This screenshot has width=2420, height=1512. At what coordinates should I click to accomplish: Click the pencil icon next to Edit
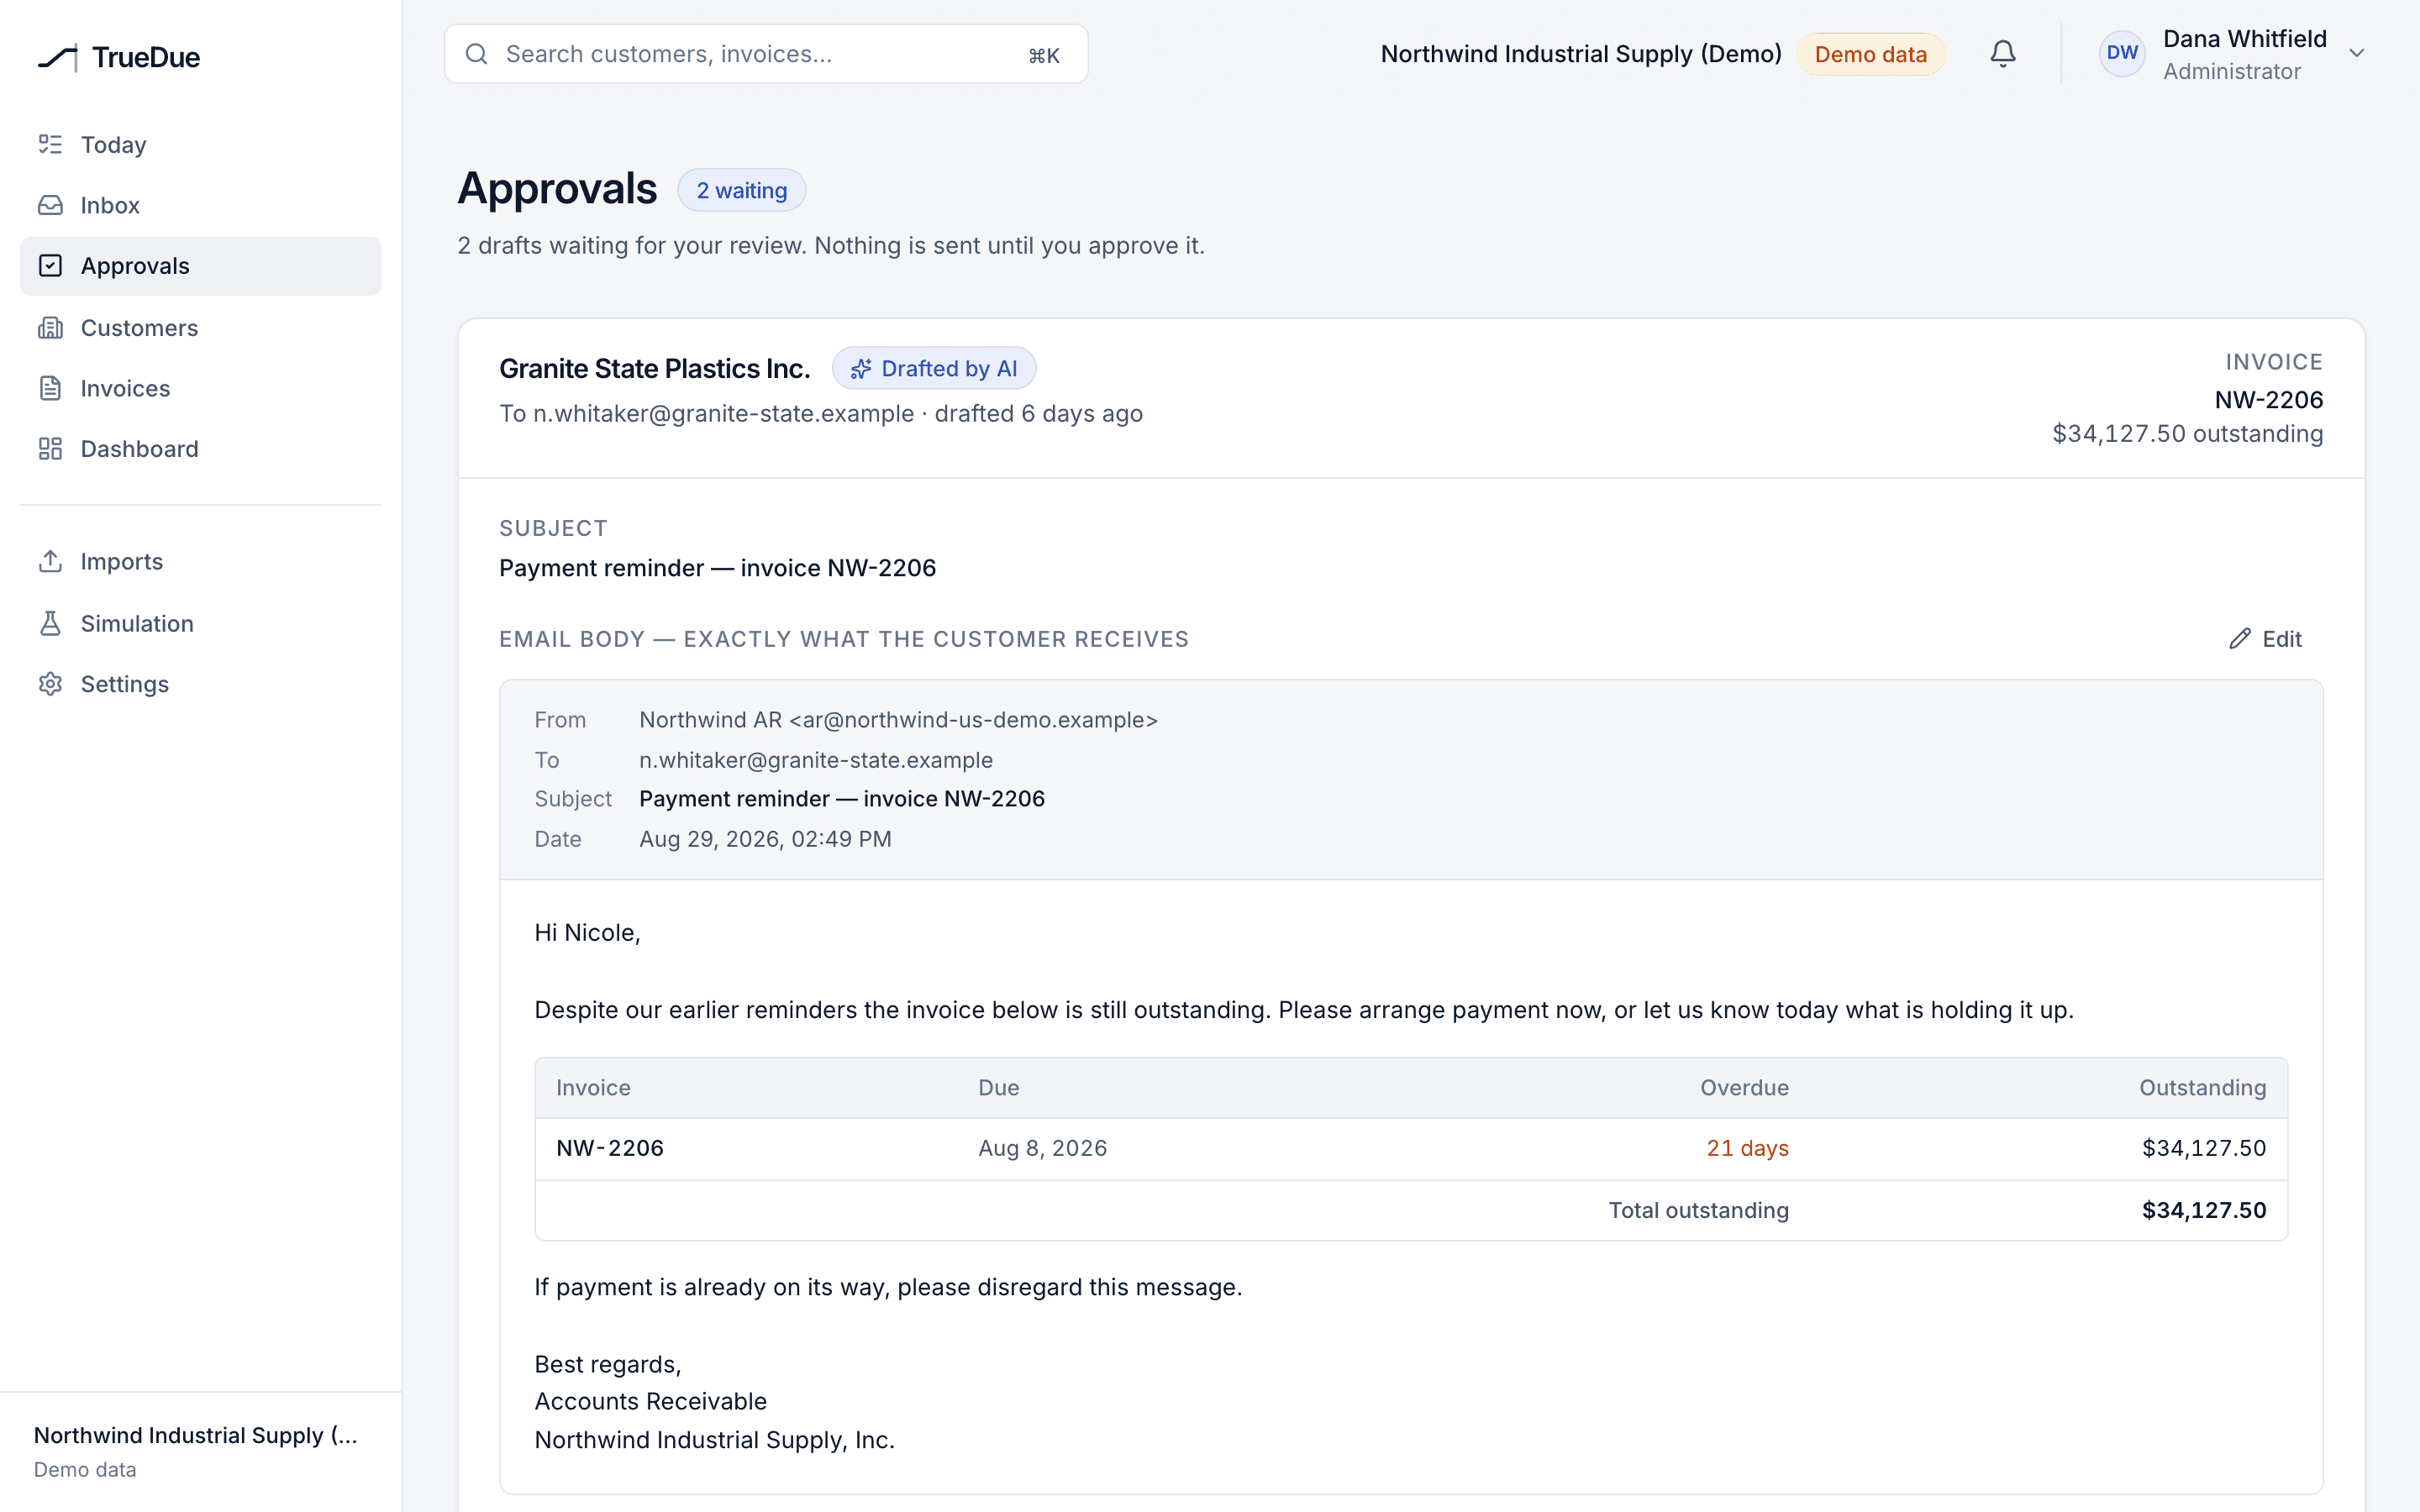[x=2240, y=639]
